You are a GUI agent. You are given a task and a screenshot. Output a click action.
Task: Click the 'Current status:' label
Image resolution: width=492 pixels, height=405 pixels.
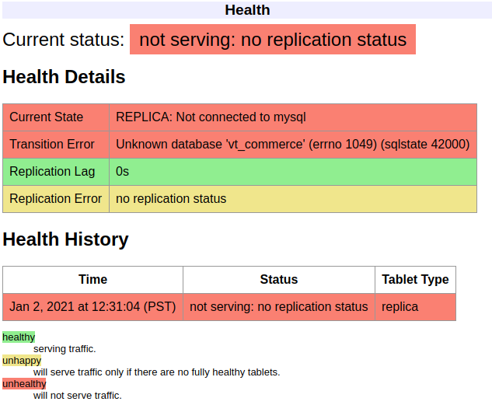click(64, 40)
